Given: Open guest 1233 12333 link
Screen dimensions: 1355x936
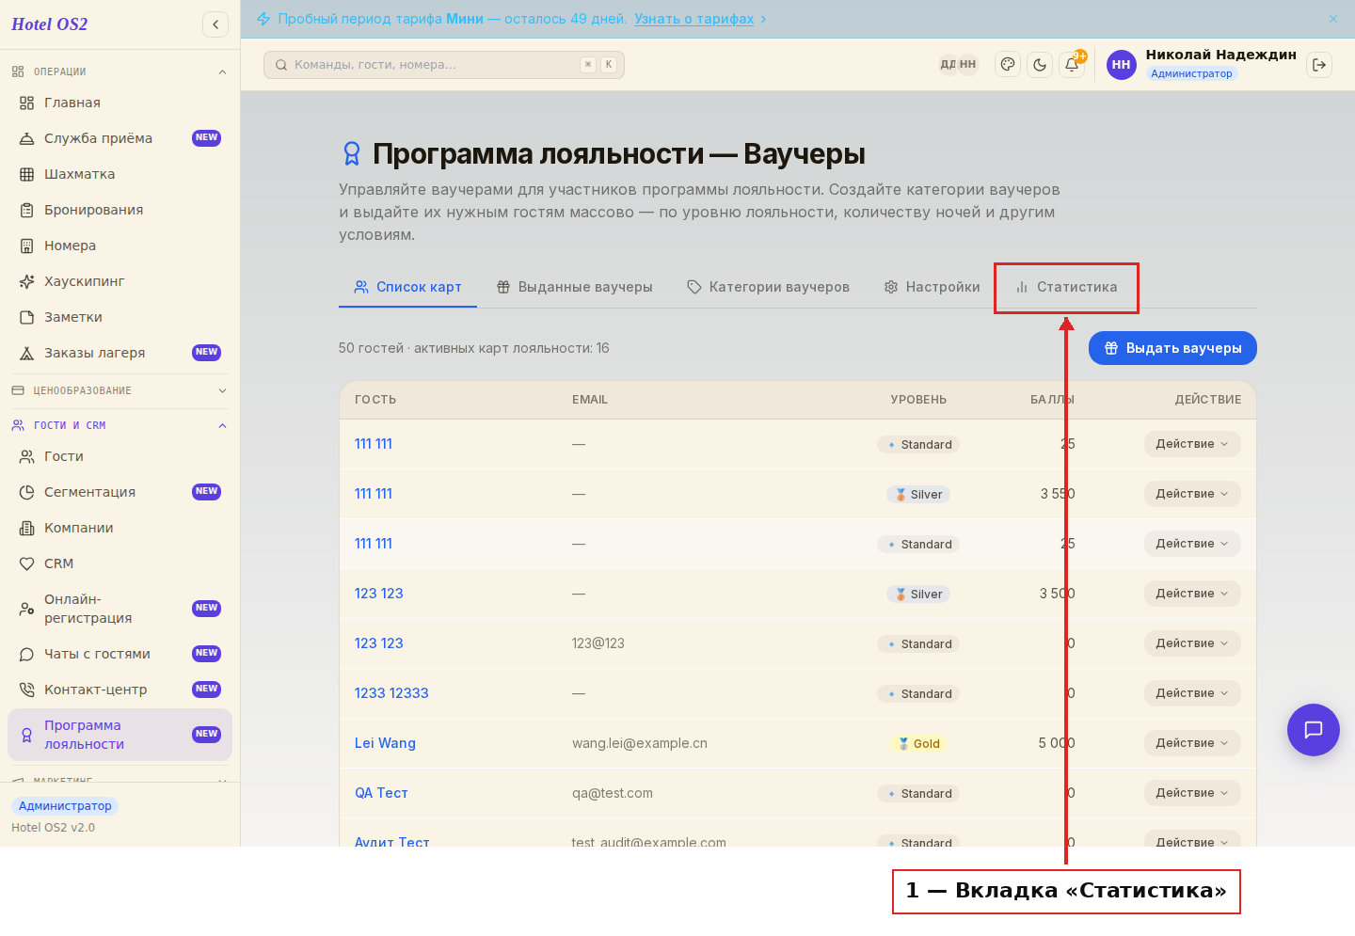Looking at the screenshot, I should pos(391,693).
